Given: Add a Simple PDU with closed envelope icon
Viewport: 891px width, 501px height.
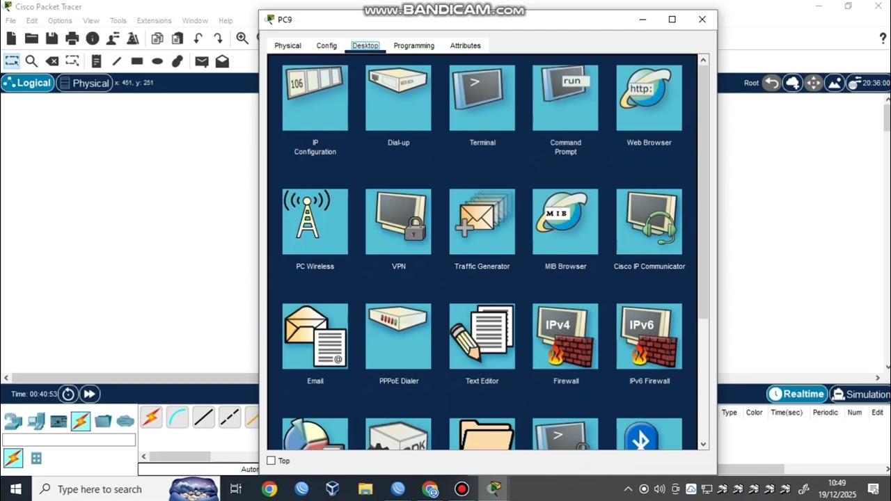Looking at the screenshot, I should (x=202, y=61).
